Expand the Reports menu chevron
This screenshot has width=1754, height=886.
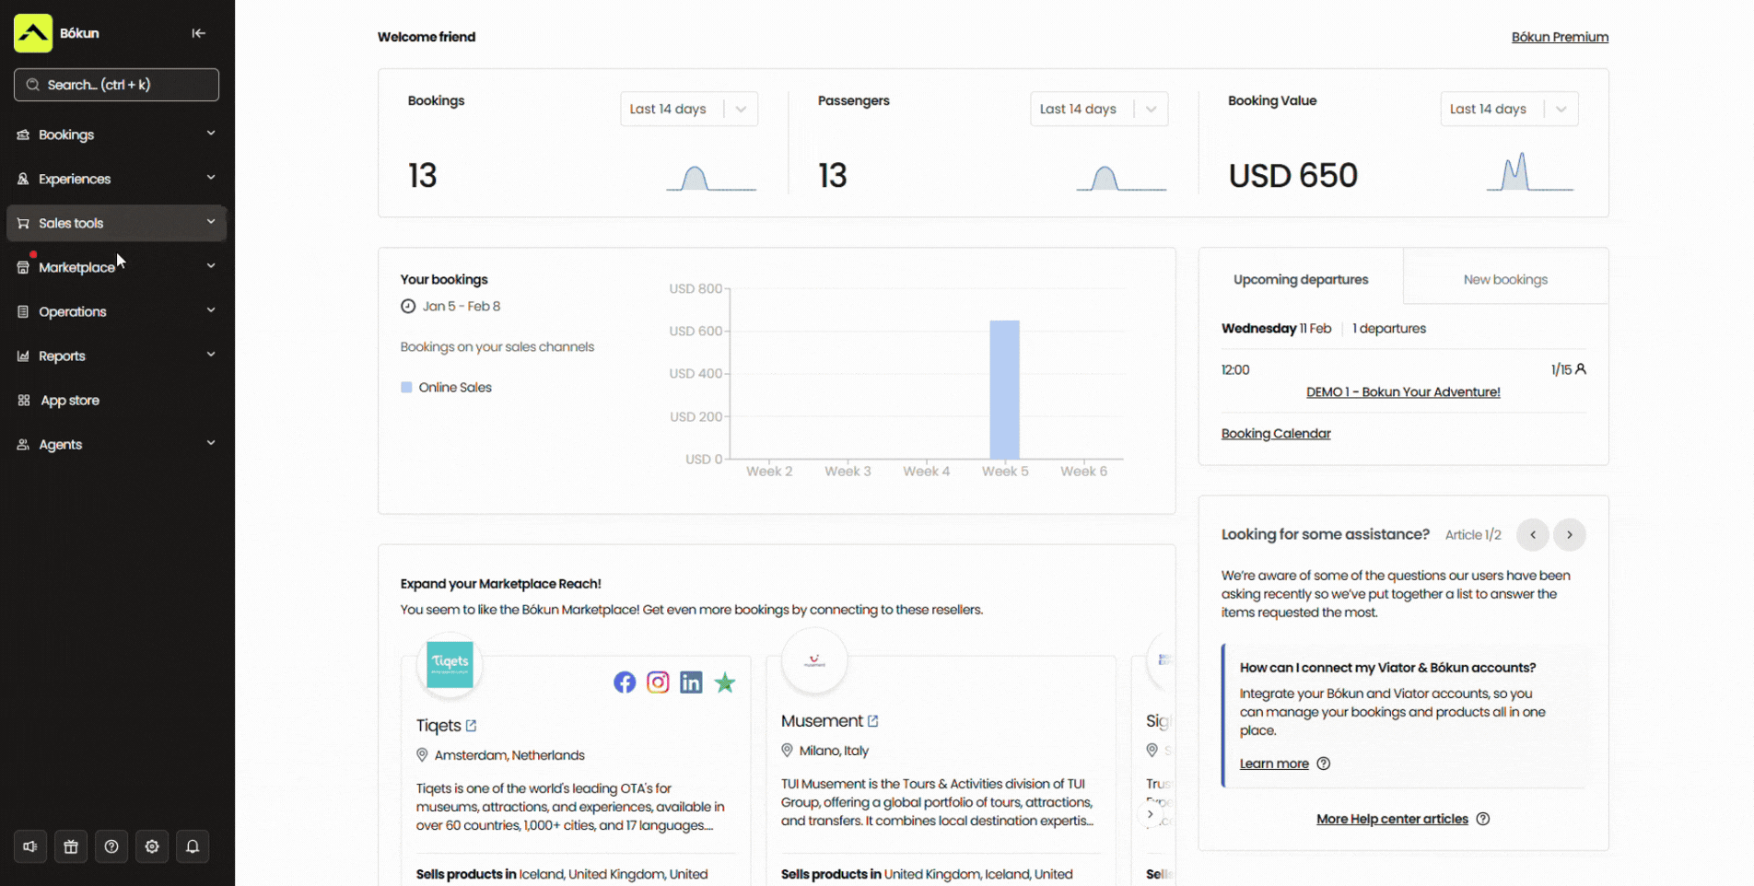pyautogui.click(x=211, y=354)
